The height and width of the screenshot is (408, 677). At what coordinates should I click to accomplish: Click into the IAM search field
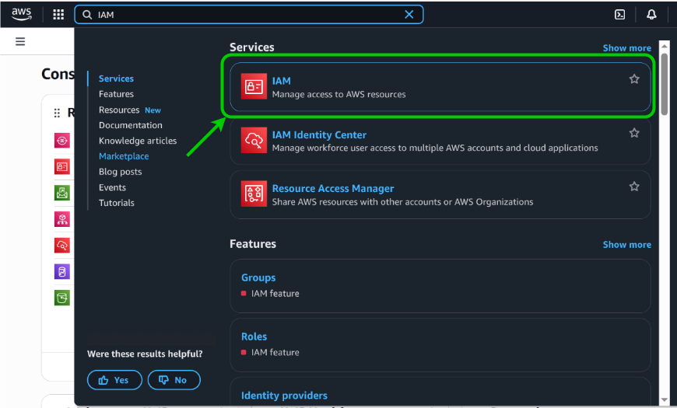click(x=248, y=15)
